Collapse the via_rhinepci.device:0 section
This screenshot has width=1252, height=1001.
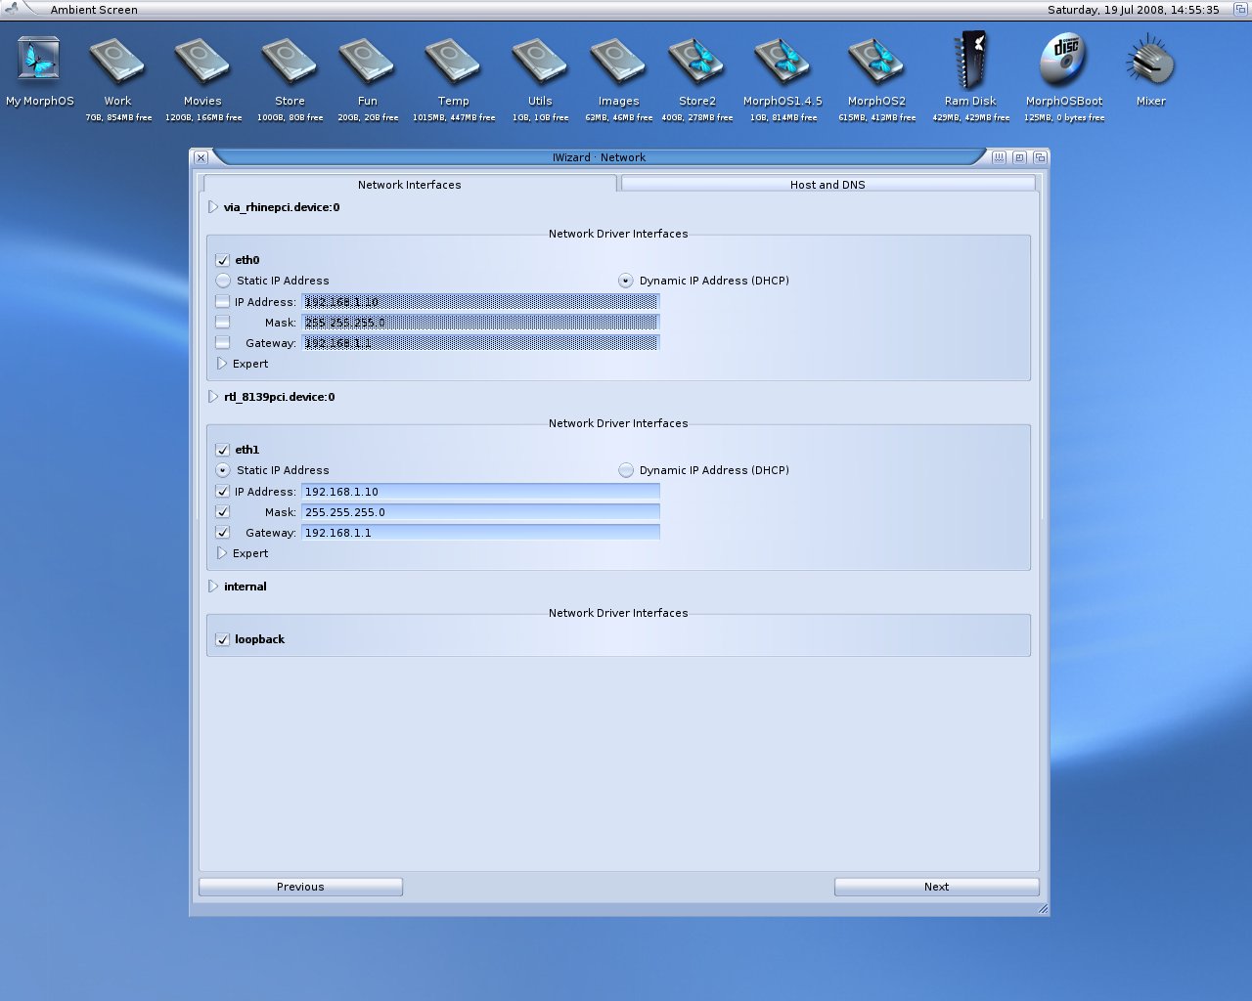tap(213, 207)
